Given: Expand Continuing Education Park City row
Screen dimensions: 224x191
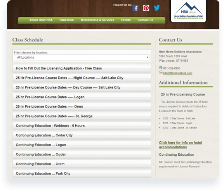Looking at the screenshot, I should click(x=82, y=174).
